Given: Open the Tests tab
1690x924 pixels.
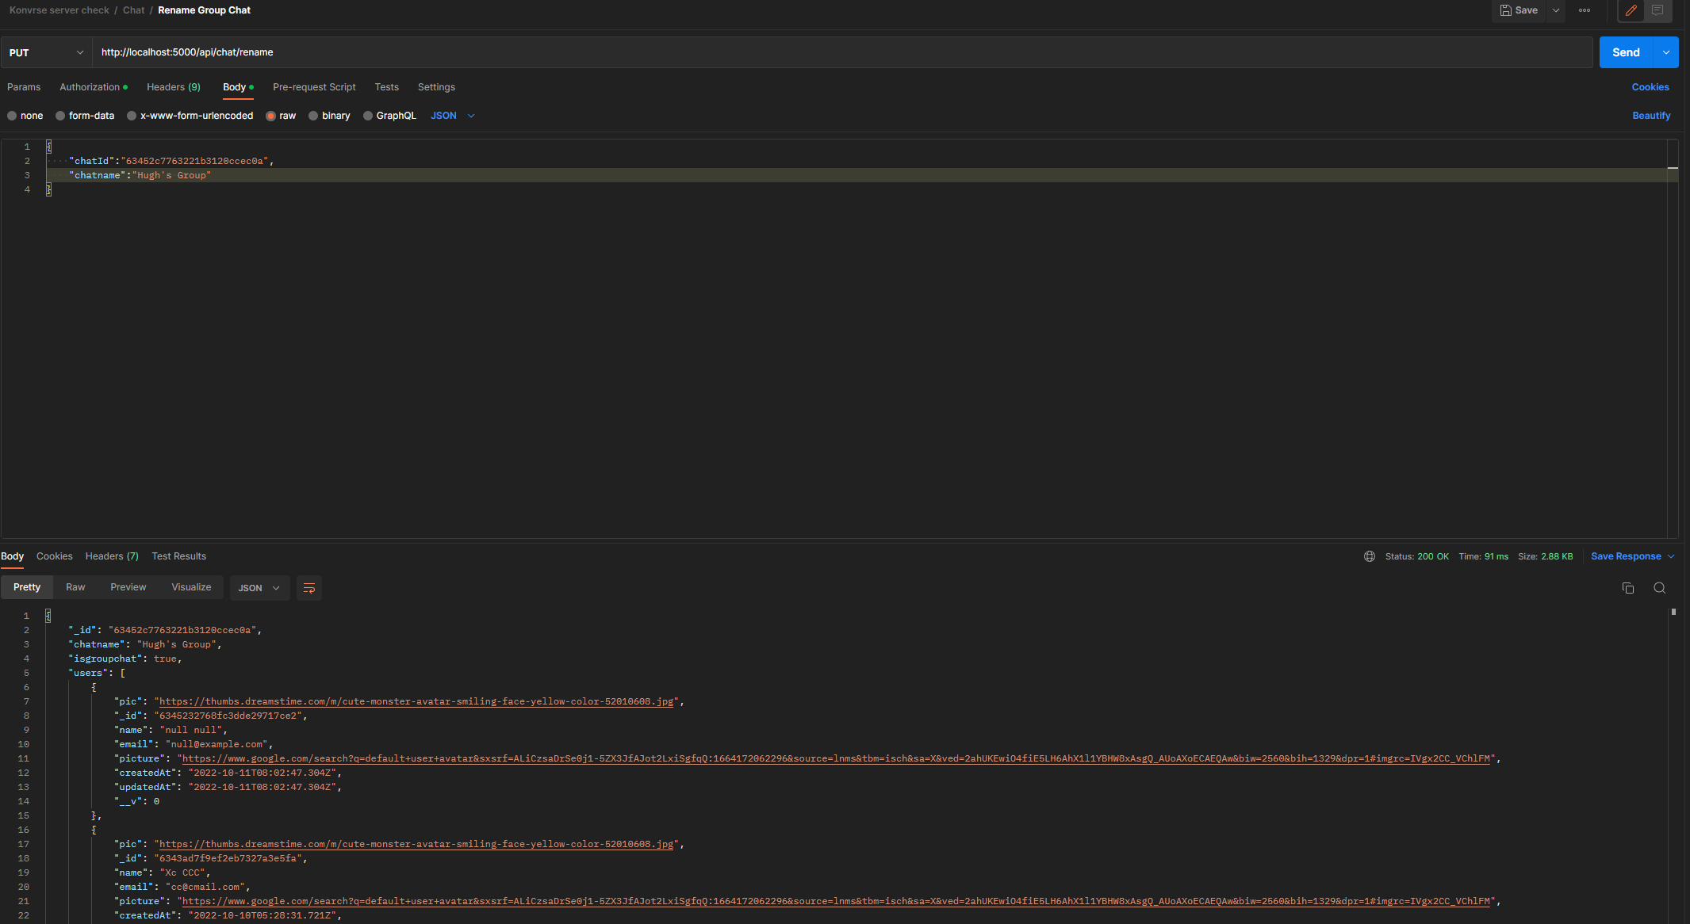Looking at the screenshot, I should [387, 87].
